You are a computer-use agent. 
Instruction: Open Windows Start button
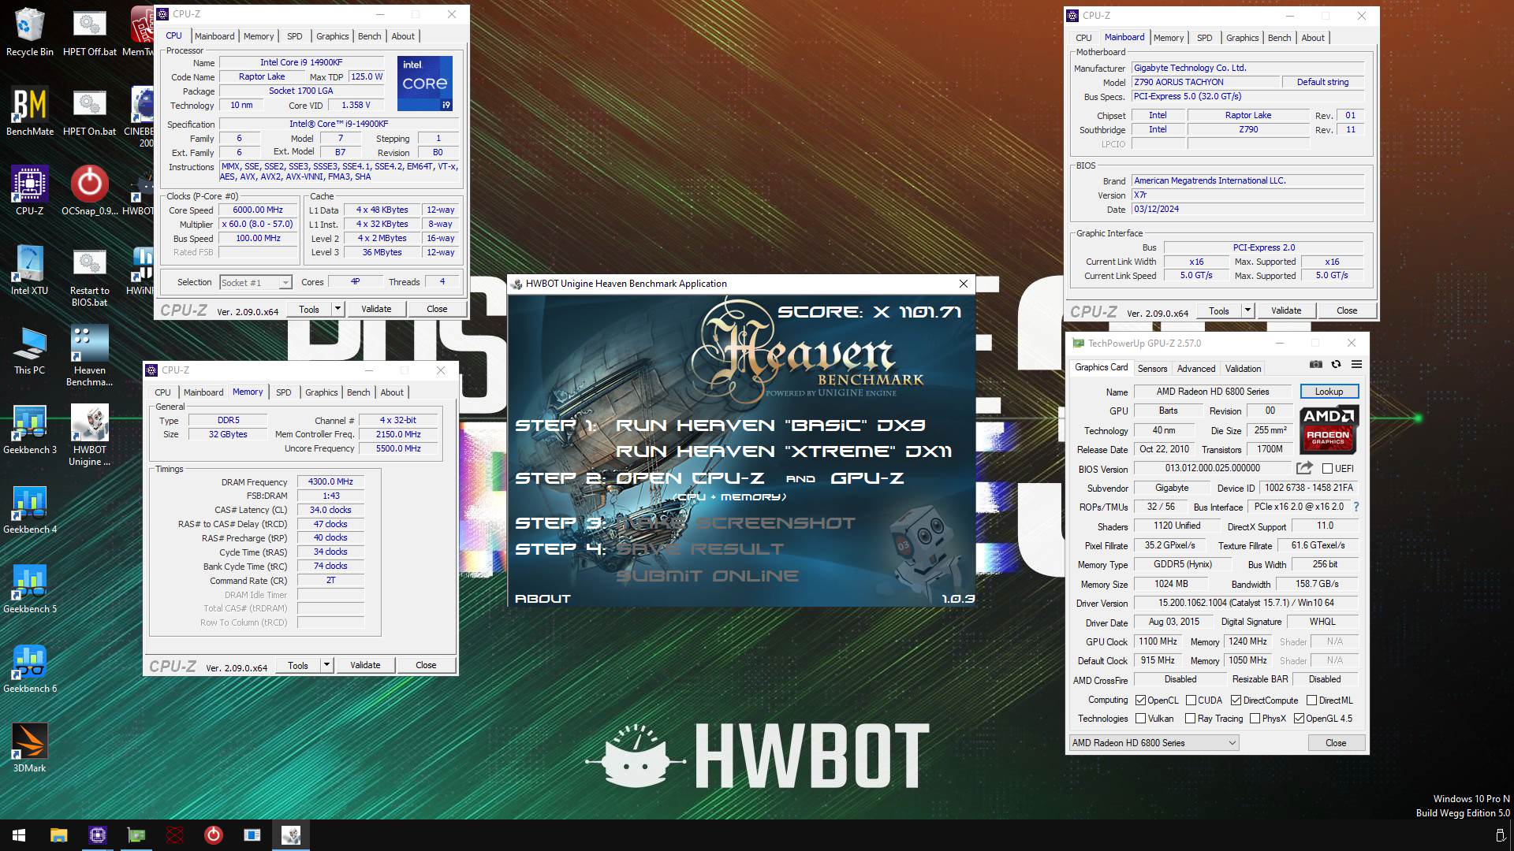pyautogui.click(x=19, y=835)
